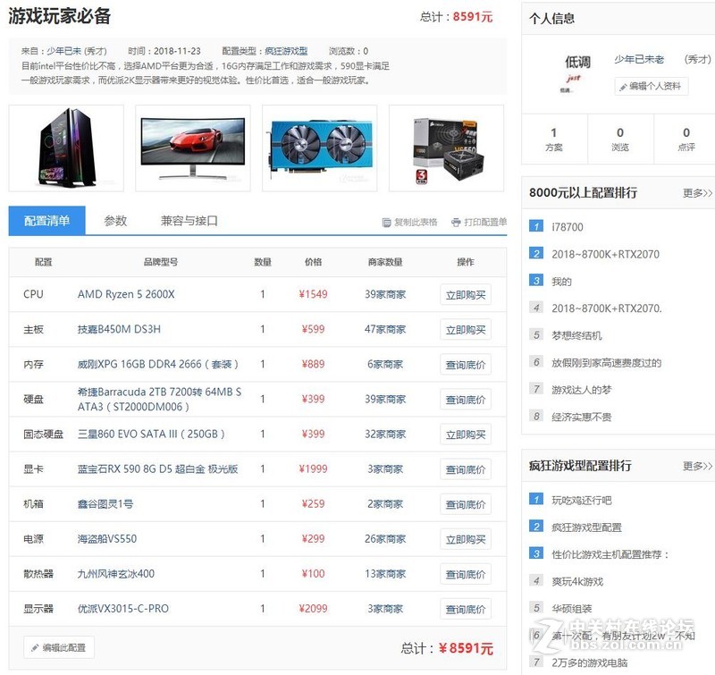Switch to the 配置清单 tab
715x675 pixels.
(x=47, y=221)
